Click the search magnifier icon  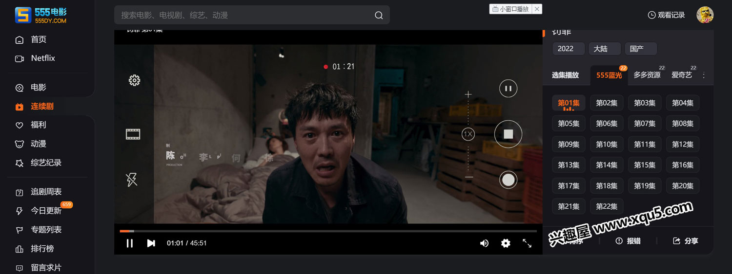point(379,16)
